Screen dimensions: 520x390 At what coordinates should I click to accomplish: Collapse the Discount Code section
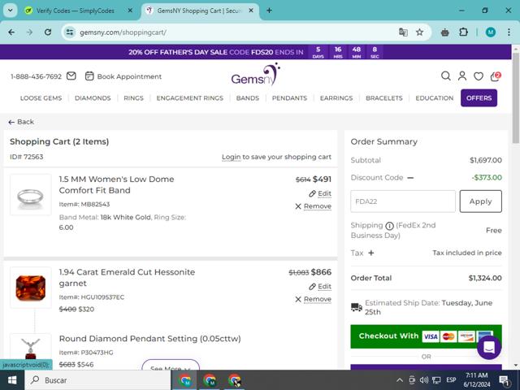pyautogui.click(x=410, y=178)
